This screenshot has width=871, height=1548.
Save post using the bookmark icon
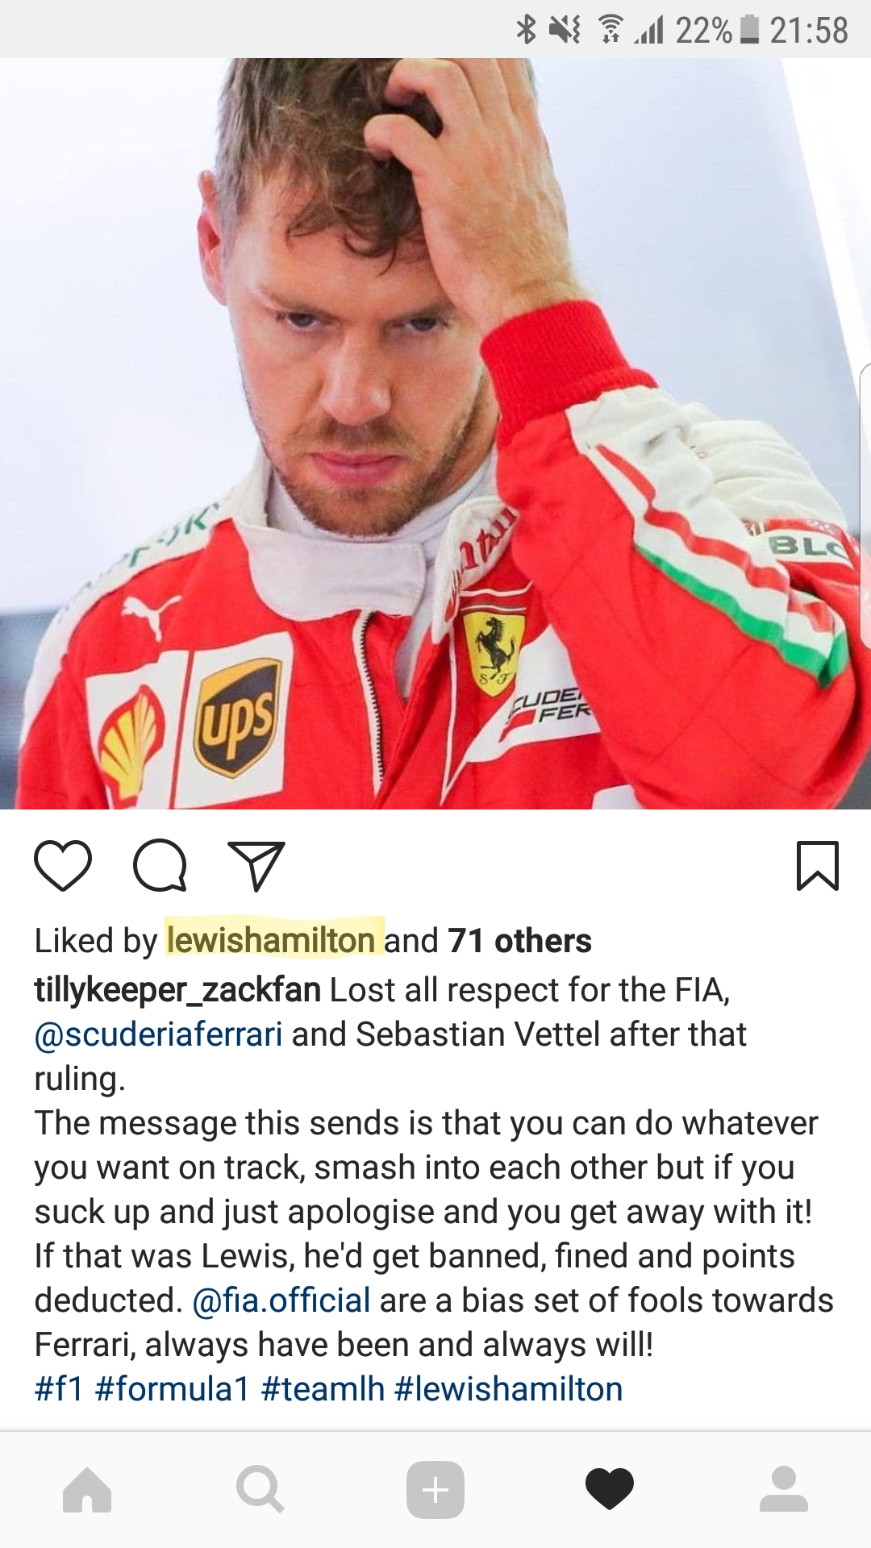tap(818, 865)
